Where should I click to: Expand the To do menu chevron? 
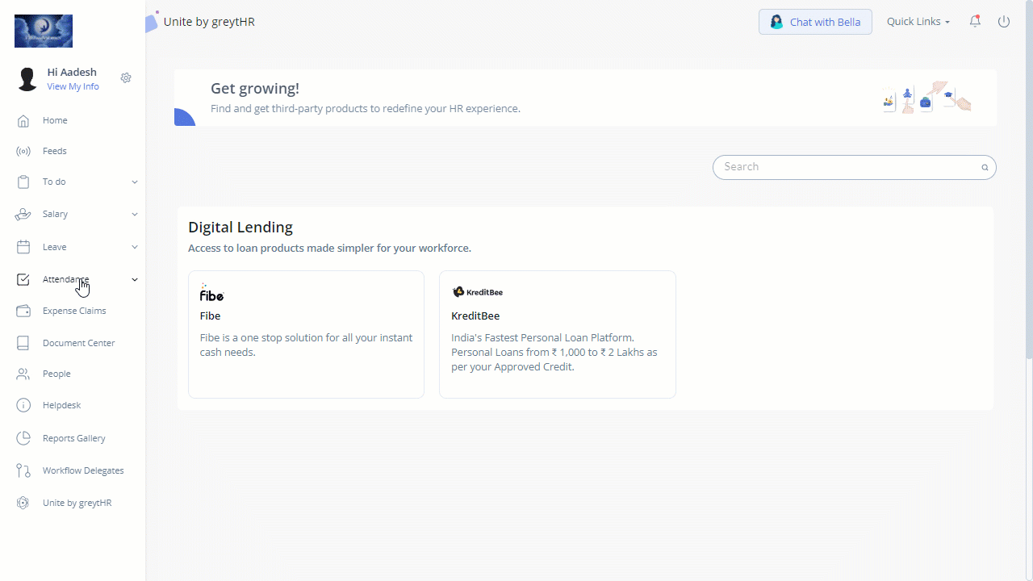[135, 182]
